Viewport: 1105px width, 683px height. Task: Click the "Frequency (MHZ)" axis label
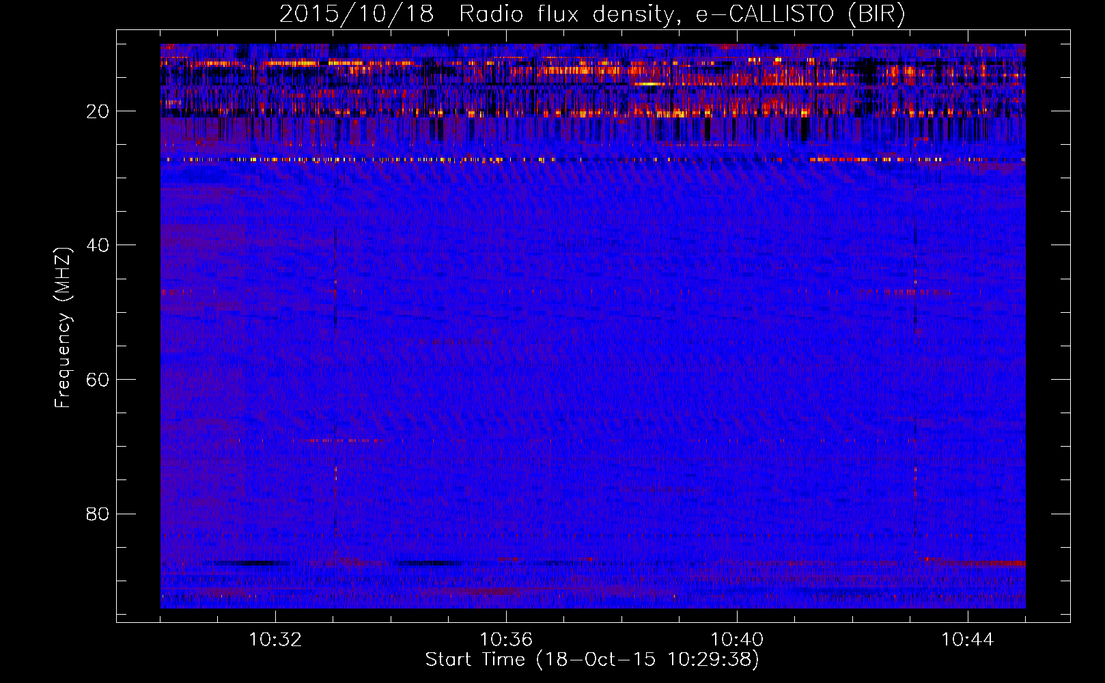coord(63,328)
